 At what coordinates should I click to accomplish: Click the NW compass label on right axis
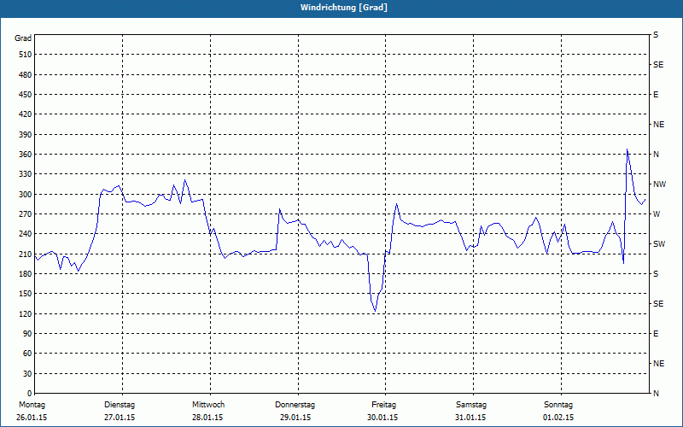659,184
